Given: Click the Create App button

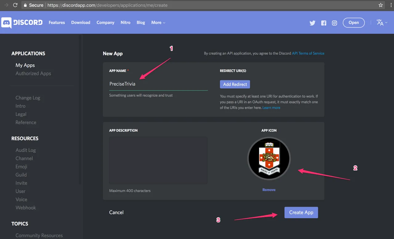Looking at the screenshot, I should [x=301, y=212].
